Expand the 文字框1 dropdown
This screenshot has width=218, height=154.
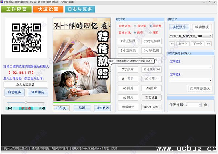tap(211, 67)
